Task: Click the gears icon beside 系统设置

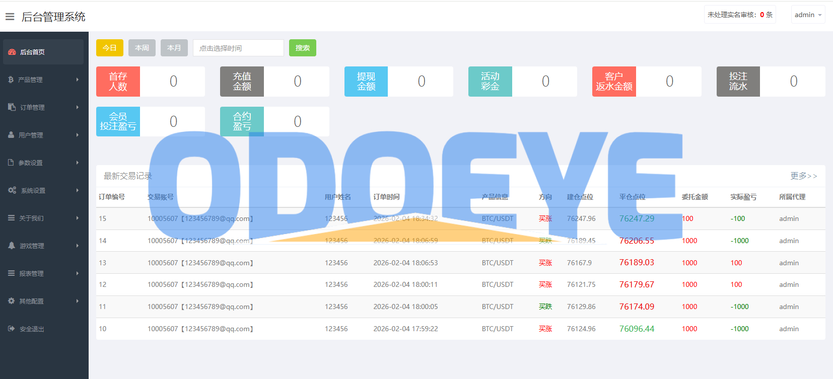Action: 12,190
